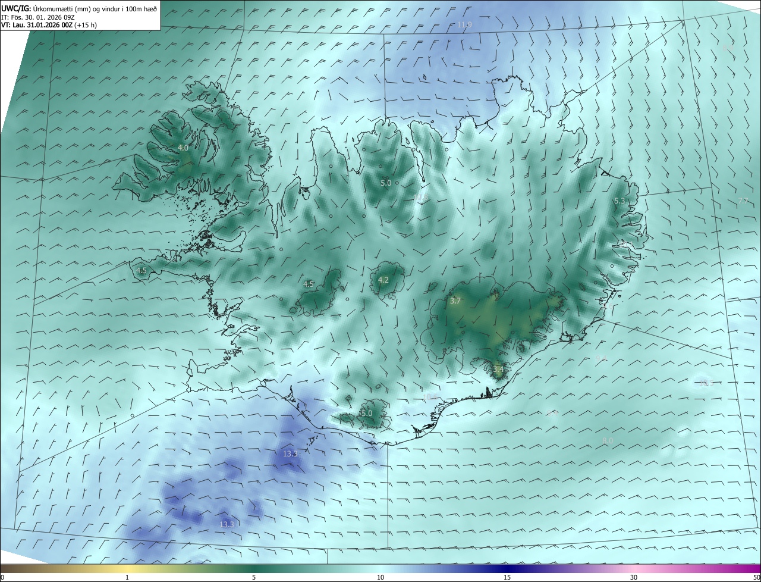Click the "0" tick on the color scale
This screenshot has height=582, width=761.
2,577
